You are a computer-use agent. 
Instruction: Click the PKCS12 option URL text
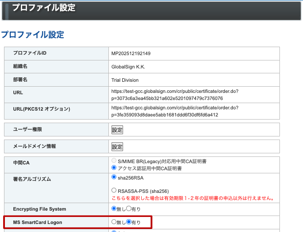pyautogui.click(x=175, y=112)
